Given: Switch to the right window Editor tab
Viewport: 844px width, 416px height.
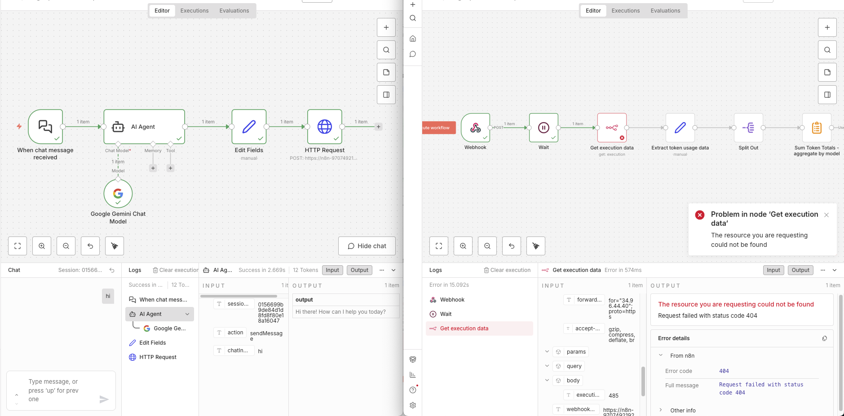Looking at the screenshot, I should pyautogui.click(x=593, y=11).
